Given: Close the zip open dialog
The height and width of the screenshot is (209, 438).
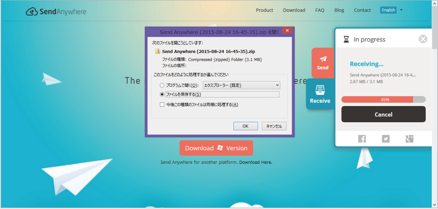Looking at the screenshot, I should click(287, 30).
